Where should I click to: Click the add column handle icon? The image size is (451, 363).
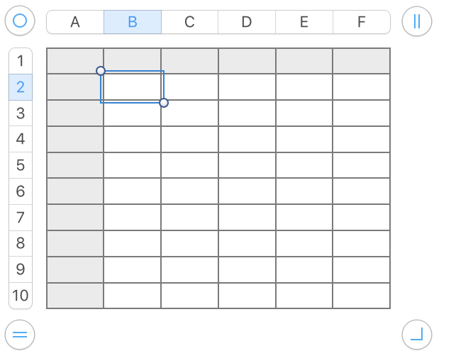point(416,21)
